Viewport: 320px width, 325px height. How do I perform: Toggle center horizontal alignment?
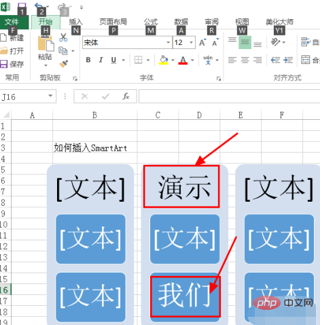[245, 60]
